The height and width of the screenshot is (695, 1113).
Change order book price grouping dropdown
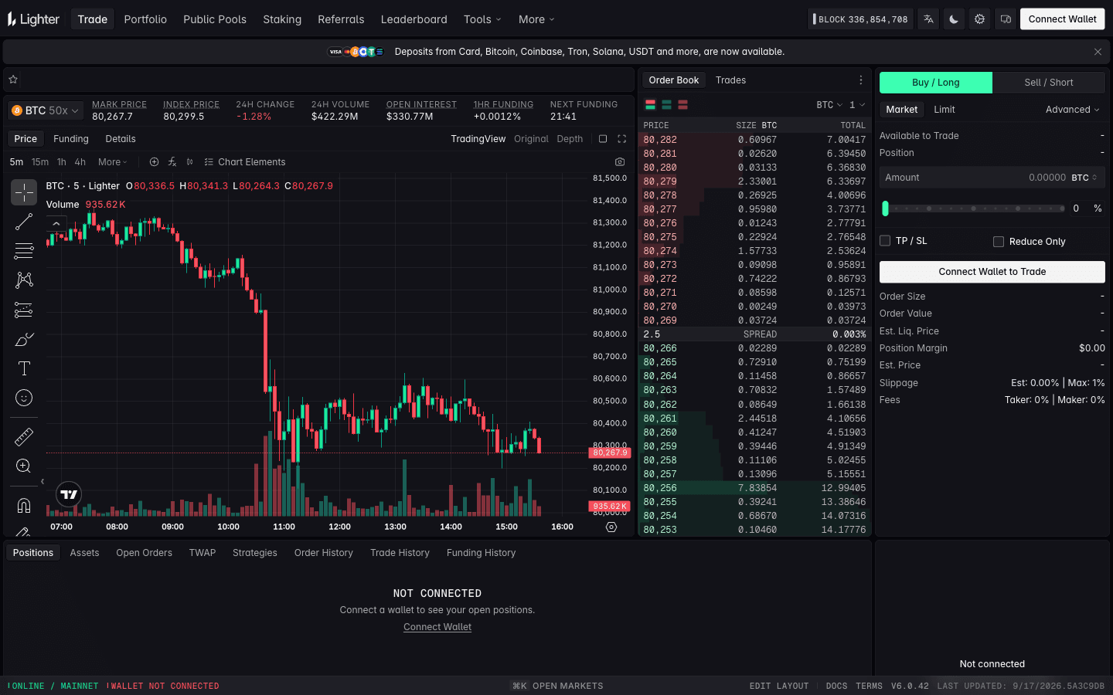pyautogui.click(x=857, y=105)
